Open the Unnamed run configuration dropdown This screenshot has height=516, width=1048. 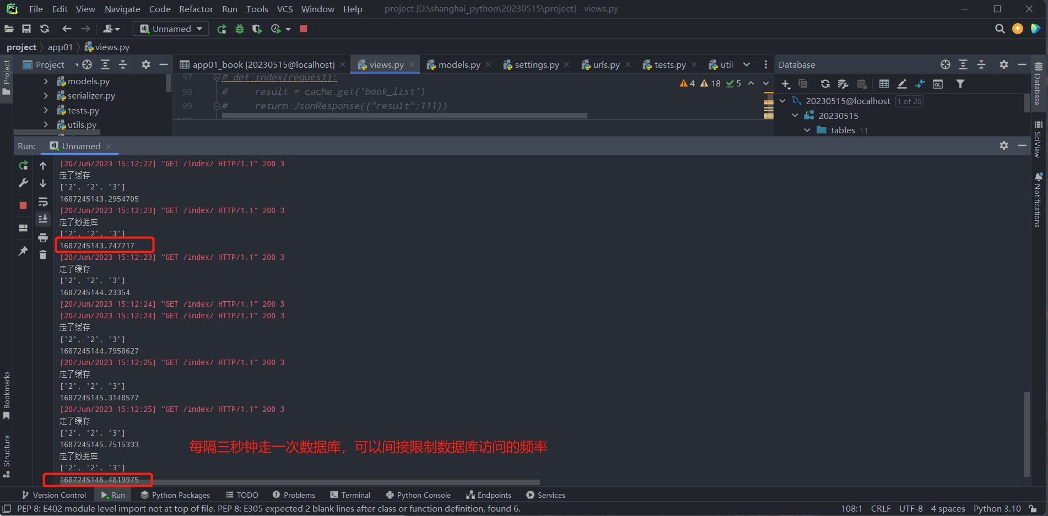(x=171, y=29)
